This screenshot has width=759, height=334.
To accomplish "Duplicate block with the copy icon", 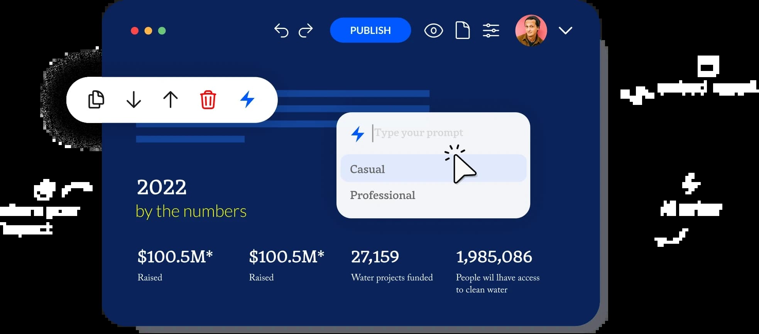I will [x=96, y=100].
